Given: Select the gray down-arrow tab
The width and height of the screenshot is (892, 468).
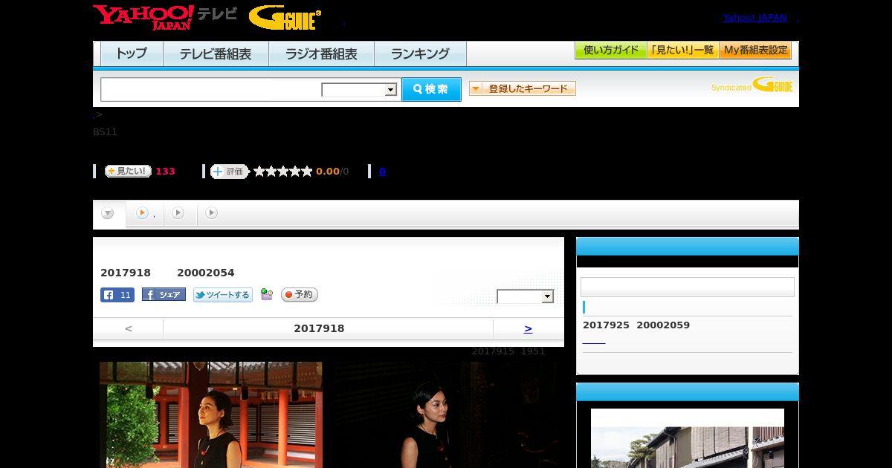Looking at the screenshot, I should point(109,214).
